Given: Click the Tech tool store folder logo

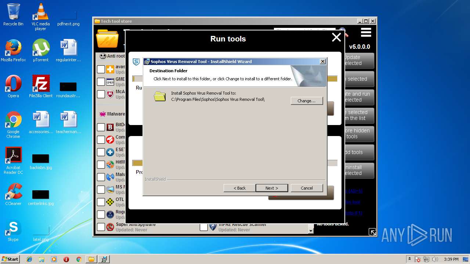Looking at the screenshot, I should point(107,38).
